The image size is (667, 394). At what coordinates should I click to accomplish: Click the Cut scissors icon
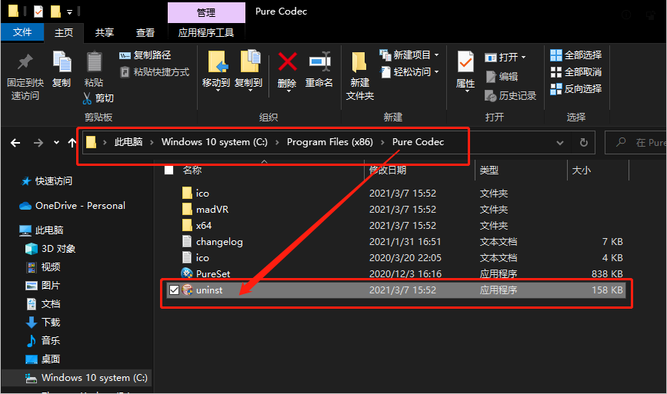coord(87,98)
